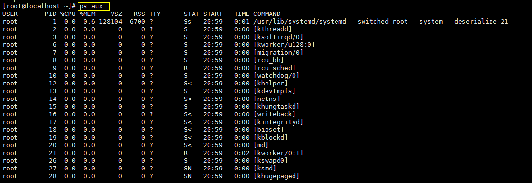Click the [khungtaskd] process name
Screen dimensions: 532x183
277,107
